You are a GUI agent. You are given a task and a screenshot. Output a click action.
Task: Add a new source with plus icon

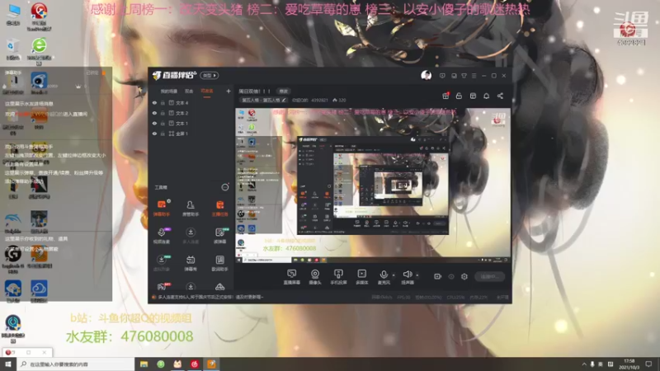tap(229, 91)
